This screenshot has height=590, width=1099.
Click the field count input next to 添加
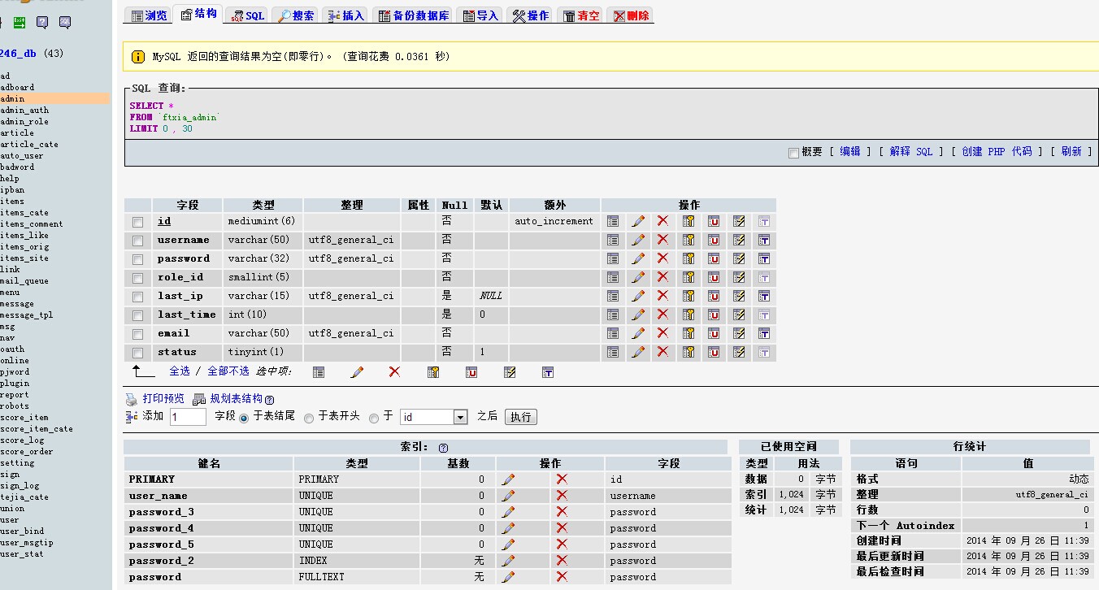pos(188,417)
